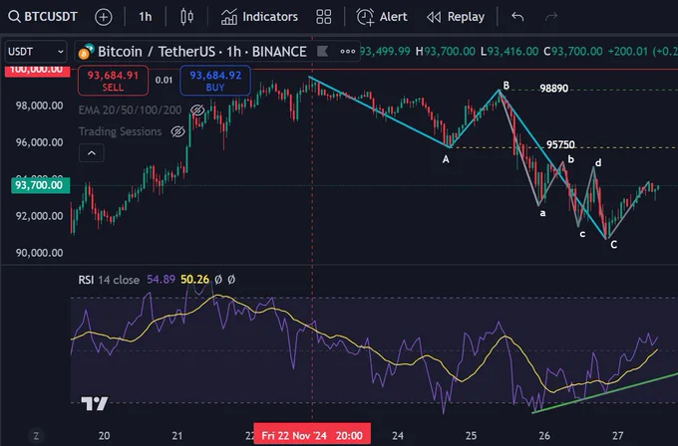Click the wave label C at the bottom

[613, 244]
